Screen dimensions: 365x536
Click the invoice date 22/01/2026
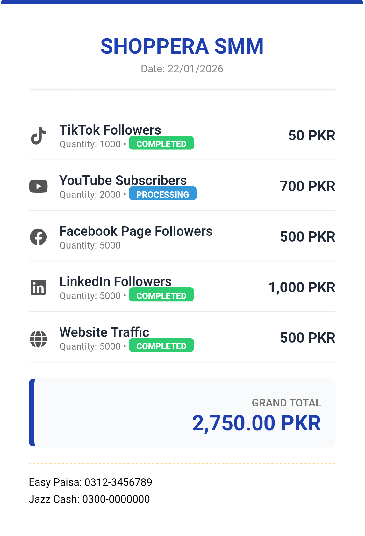(195, 69)
